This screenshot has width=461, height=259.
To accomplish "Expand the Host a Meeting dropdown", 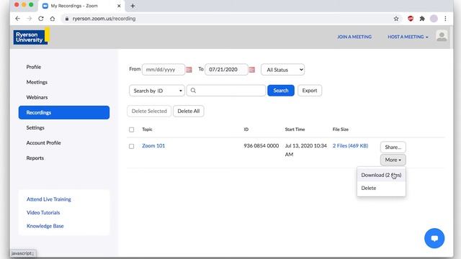I will pyautogui.click(x=408, y=37).
